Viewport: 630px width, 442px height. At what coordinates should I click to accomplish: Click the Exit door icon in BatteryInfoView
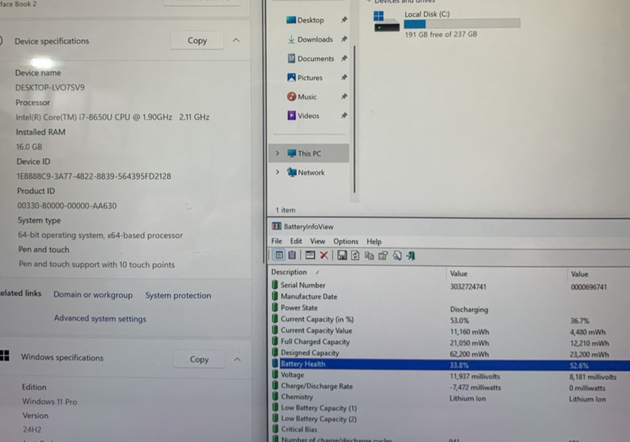pos(410,255)
